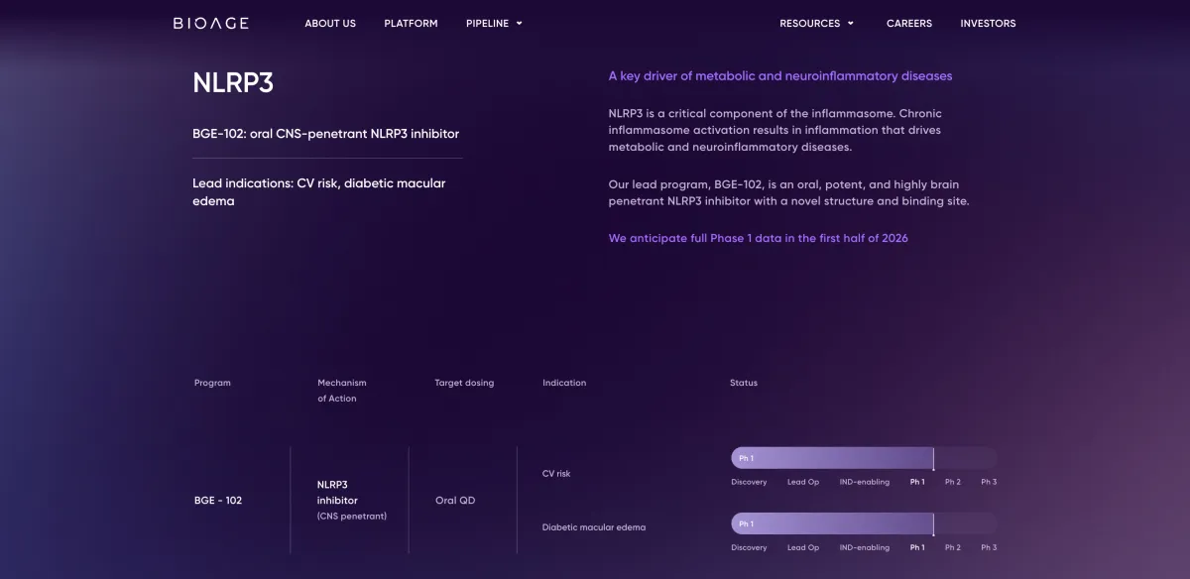
Task: Open the Careers page
Action: point(908,23)
